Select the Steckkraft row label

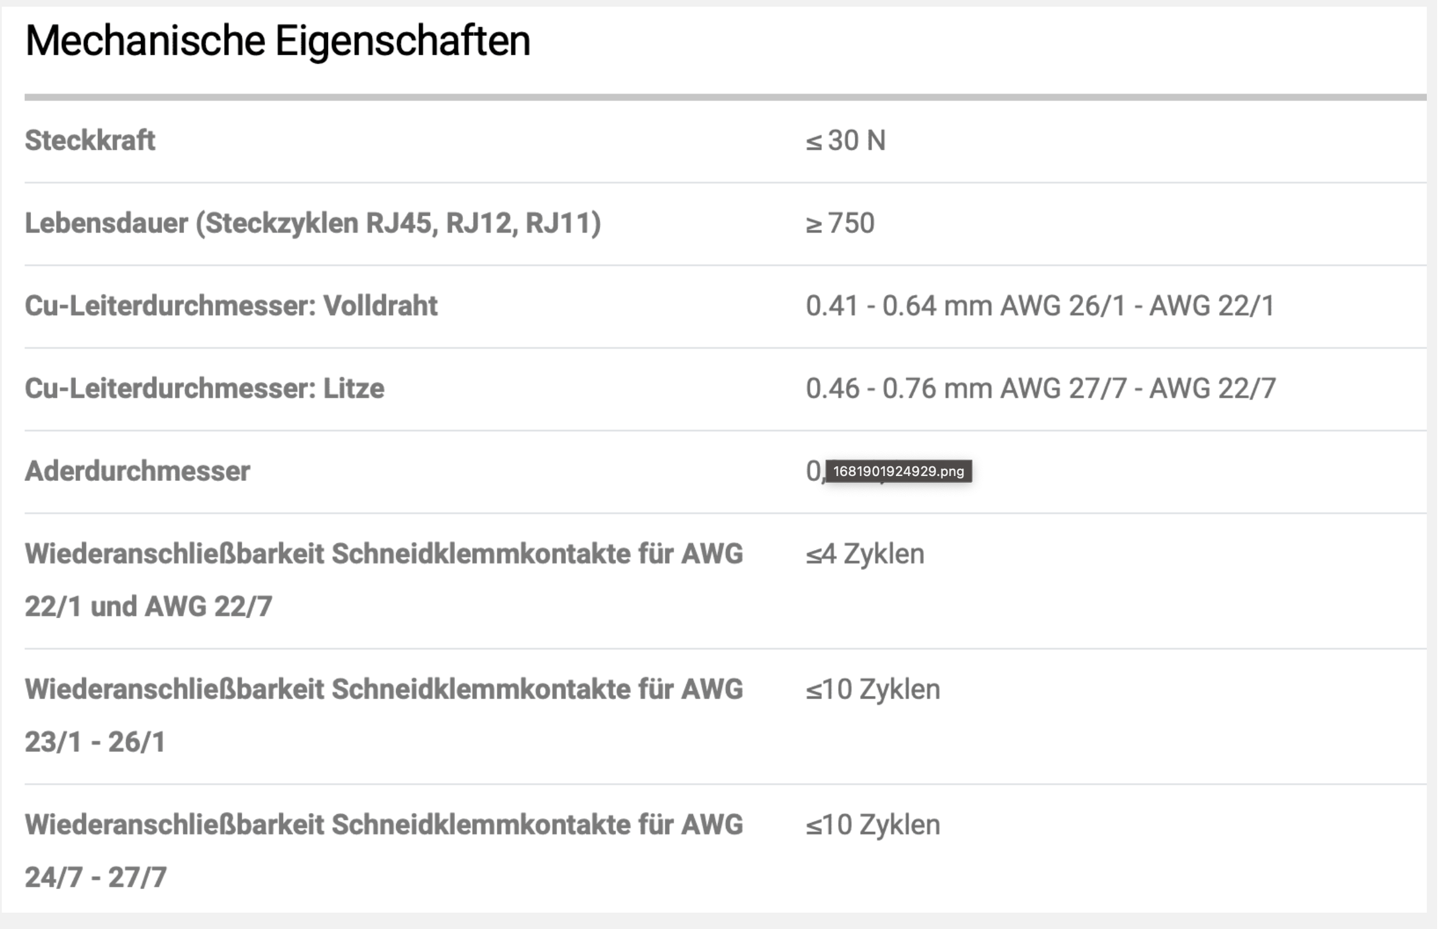coord(90,140)
